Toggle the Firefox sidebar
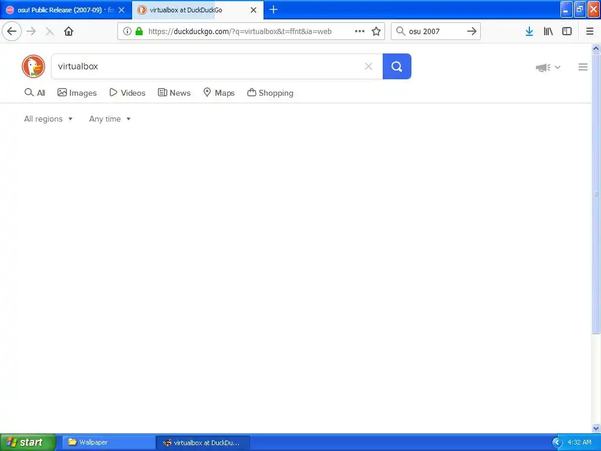This screenshot has width=601, height=451. [567, 32]
